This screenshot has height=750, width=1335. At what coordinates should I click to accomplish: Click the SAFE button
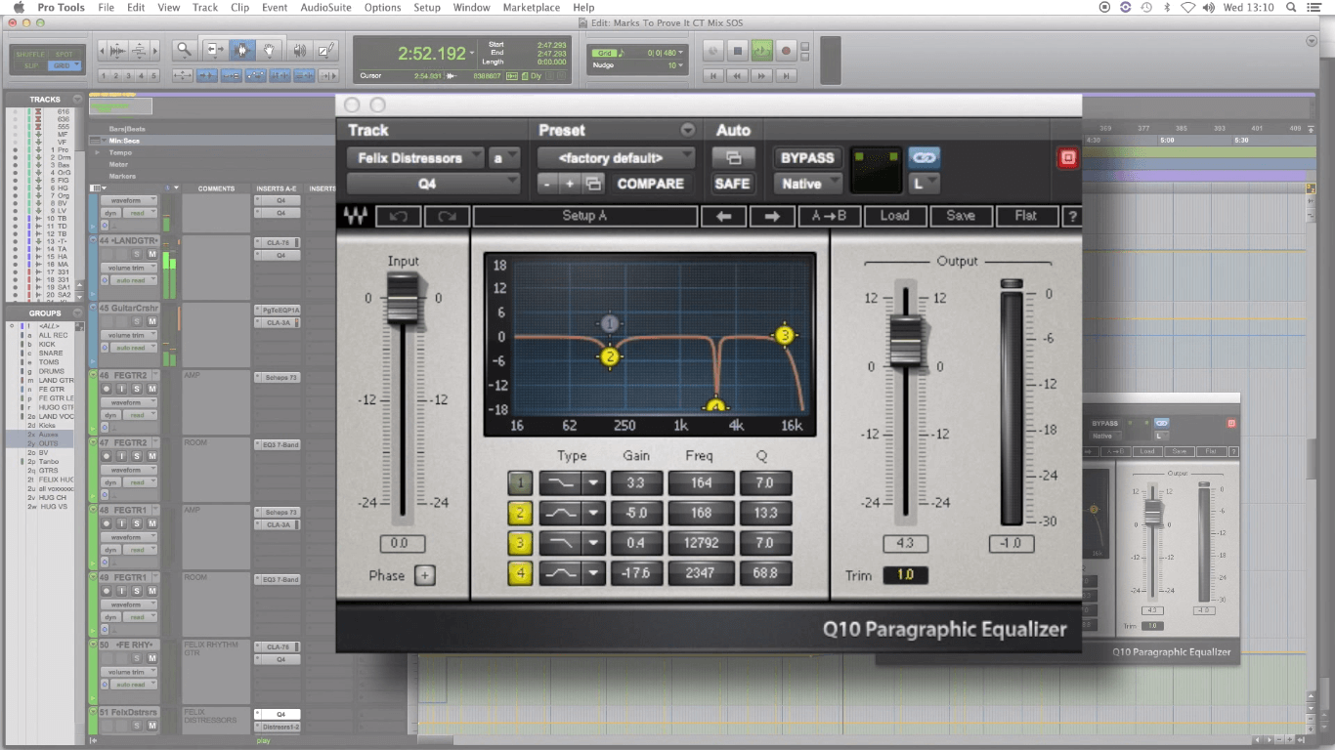tap(732, 183)
